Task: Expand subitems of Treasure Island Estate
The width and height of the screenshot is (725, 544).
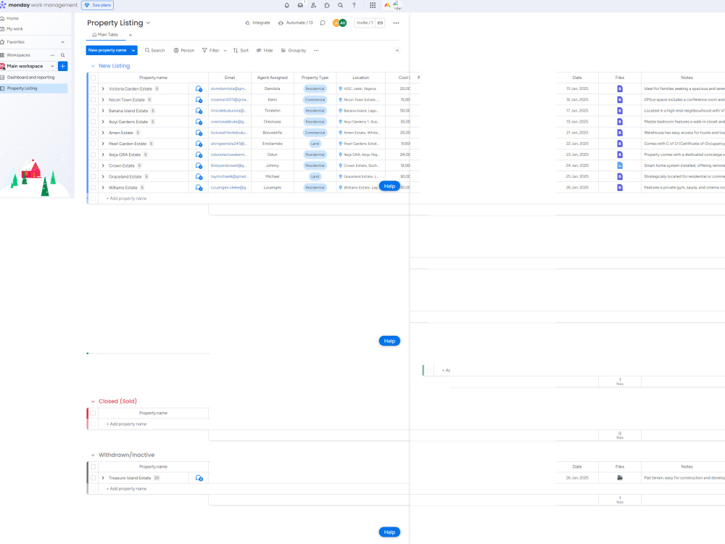Action: tap(103, 478)
